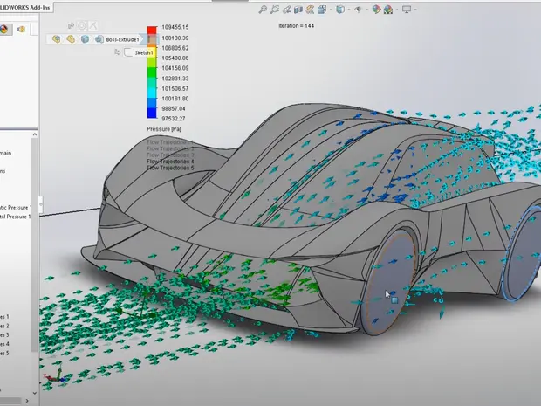Click the third breadcrumb solid cube icon

(x=85, y=39)
